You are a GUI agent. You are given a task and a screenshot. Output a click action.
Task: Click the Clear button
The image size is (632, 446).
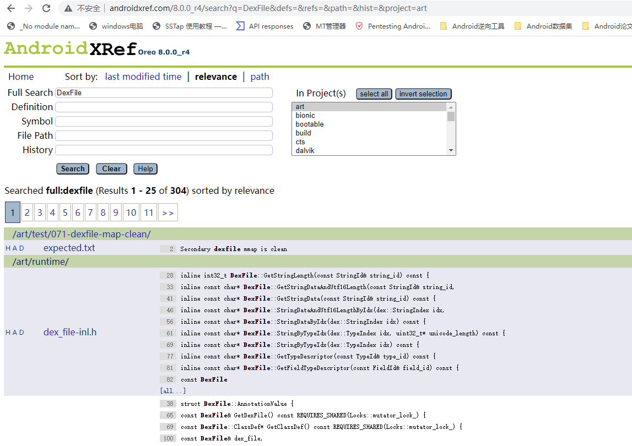tap(111, 169)
